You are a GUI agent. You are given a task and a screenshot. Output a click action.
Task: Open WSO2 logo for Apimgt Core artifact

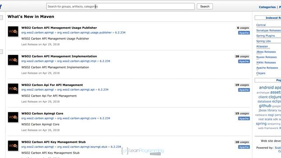(x=13, y=117)
